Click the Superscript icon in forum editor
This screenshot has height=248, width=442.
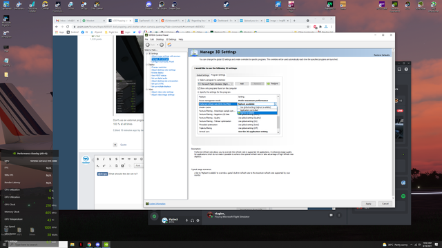point(104,166)
